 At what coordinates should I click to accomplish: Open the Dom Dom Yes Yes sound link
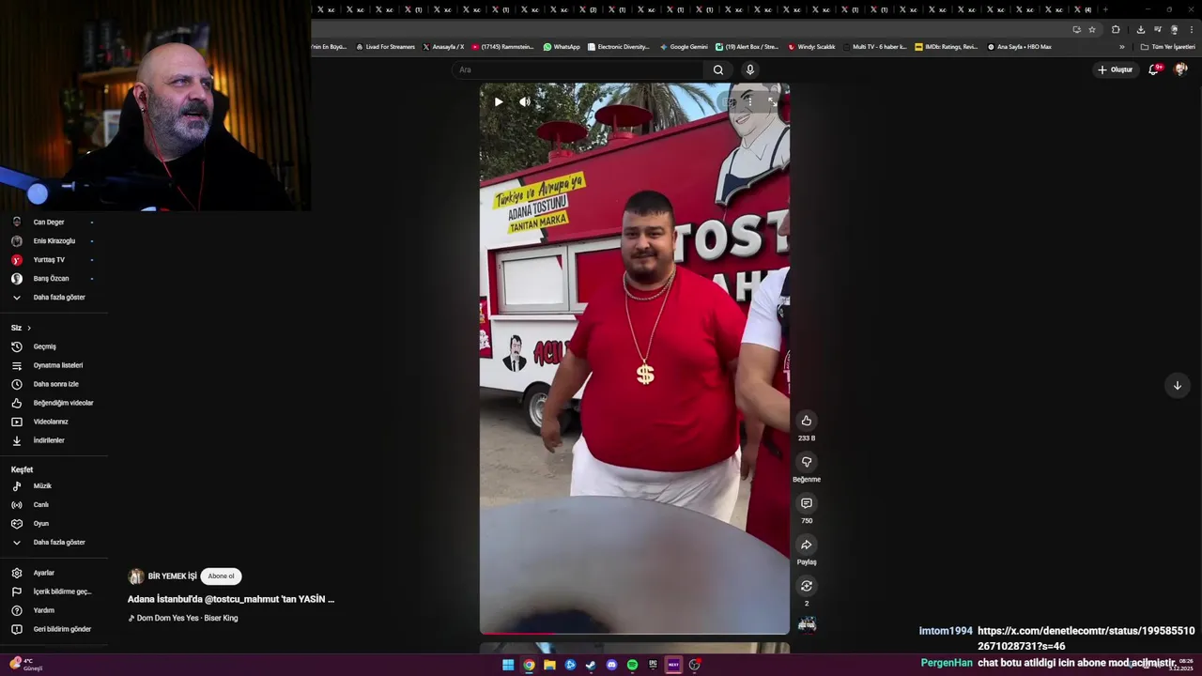[x=187, y=618]
